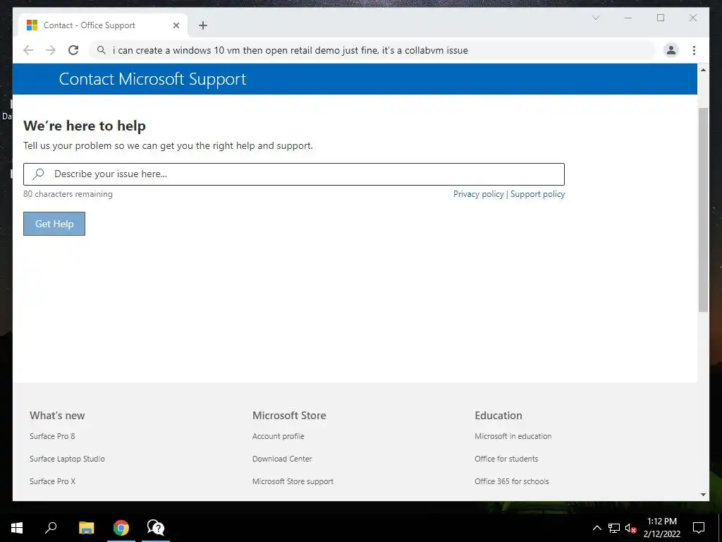Screen dimensions: 722x542
Task: Click the Get Help app taskbar icon
Action: pyautogui.click(x=156, y=528)
